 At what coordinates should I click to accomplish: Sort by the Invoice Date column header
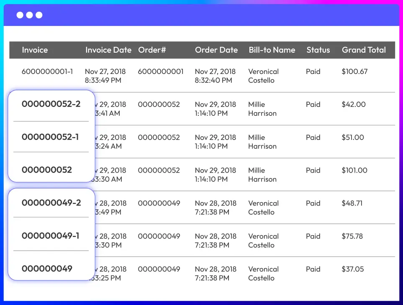[108, 50]
